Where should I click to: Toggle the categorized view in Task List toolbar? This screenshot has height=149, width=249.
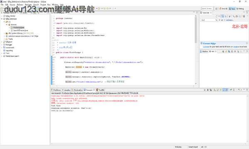223,16
